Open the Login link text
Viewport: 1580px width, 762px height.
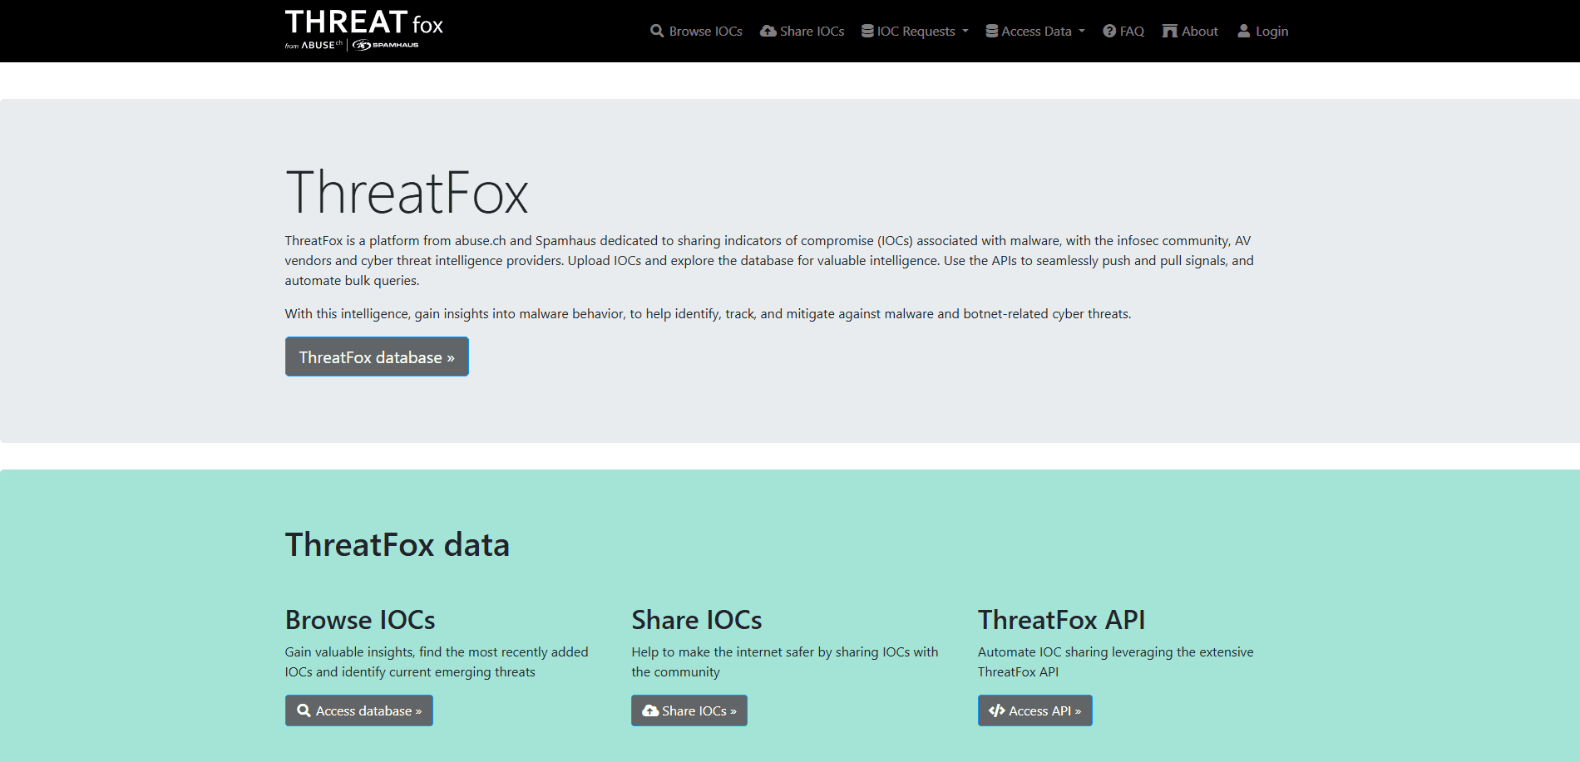coord(1271,31)
